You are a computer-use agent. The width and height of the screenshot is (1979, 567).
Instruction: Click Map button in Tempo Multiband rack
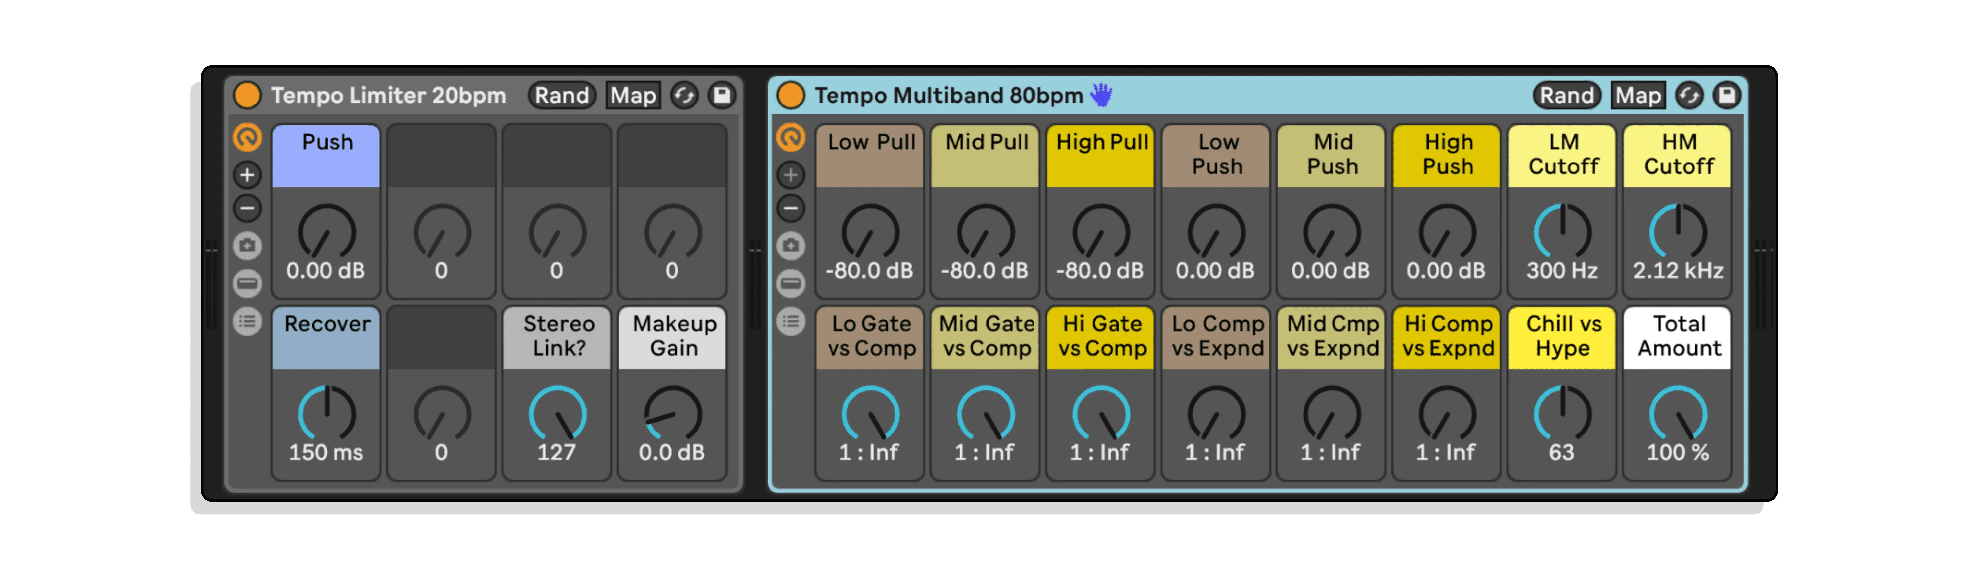pos(1638,95)
